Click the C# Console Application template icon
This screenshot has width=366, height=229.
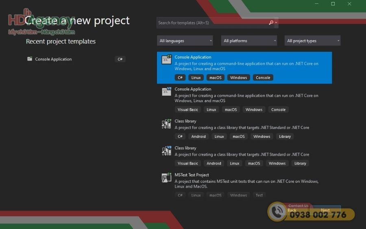[166, 60]
